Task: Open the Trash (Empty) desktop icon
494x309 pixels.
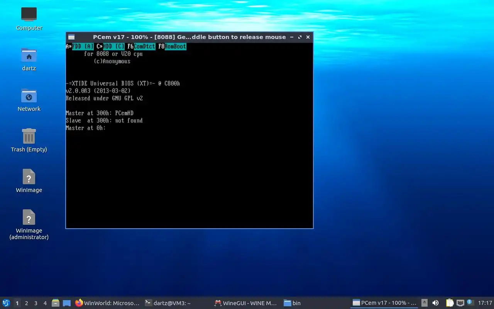Action: (x=29, y=140)
